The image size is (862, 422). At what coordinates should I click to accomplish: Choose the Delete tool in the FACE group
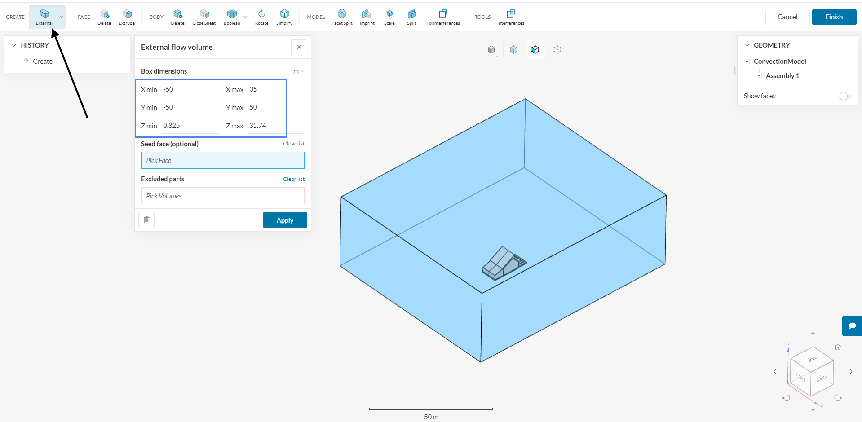(x=104, y=17)
